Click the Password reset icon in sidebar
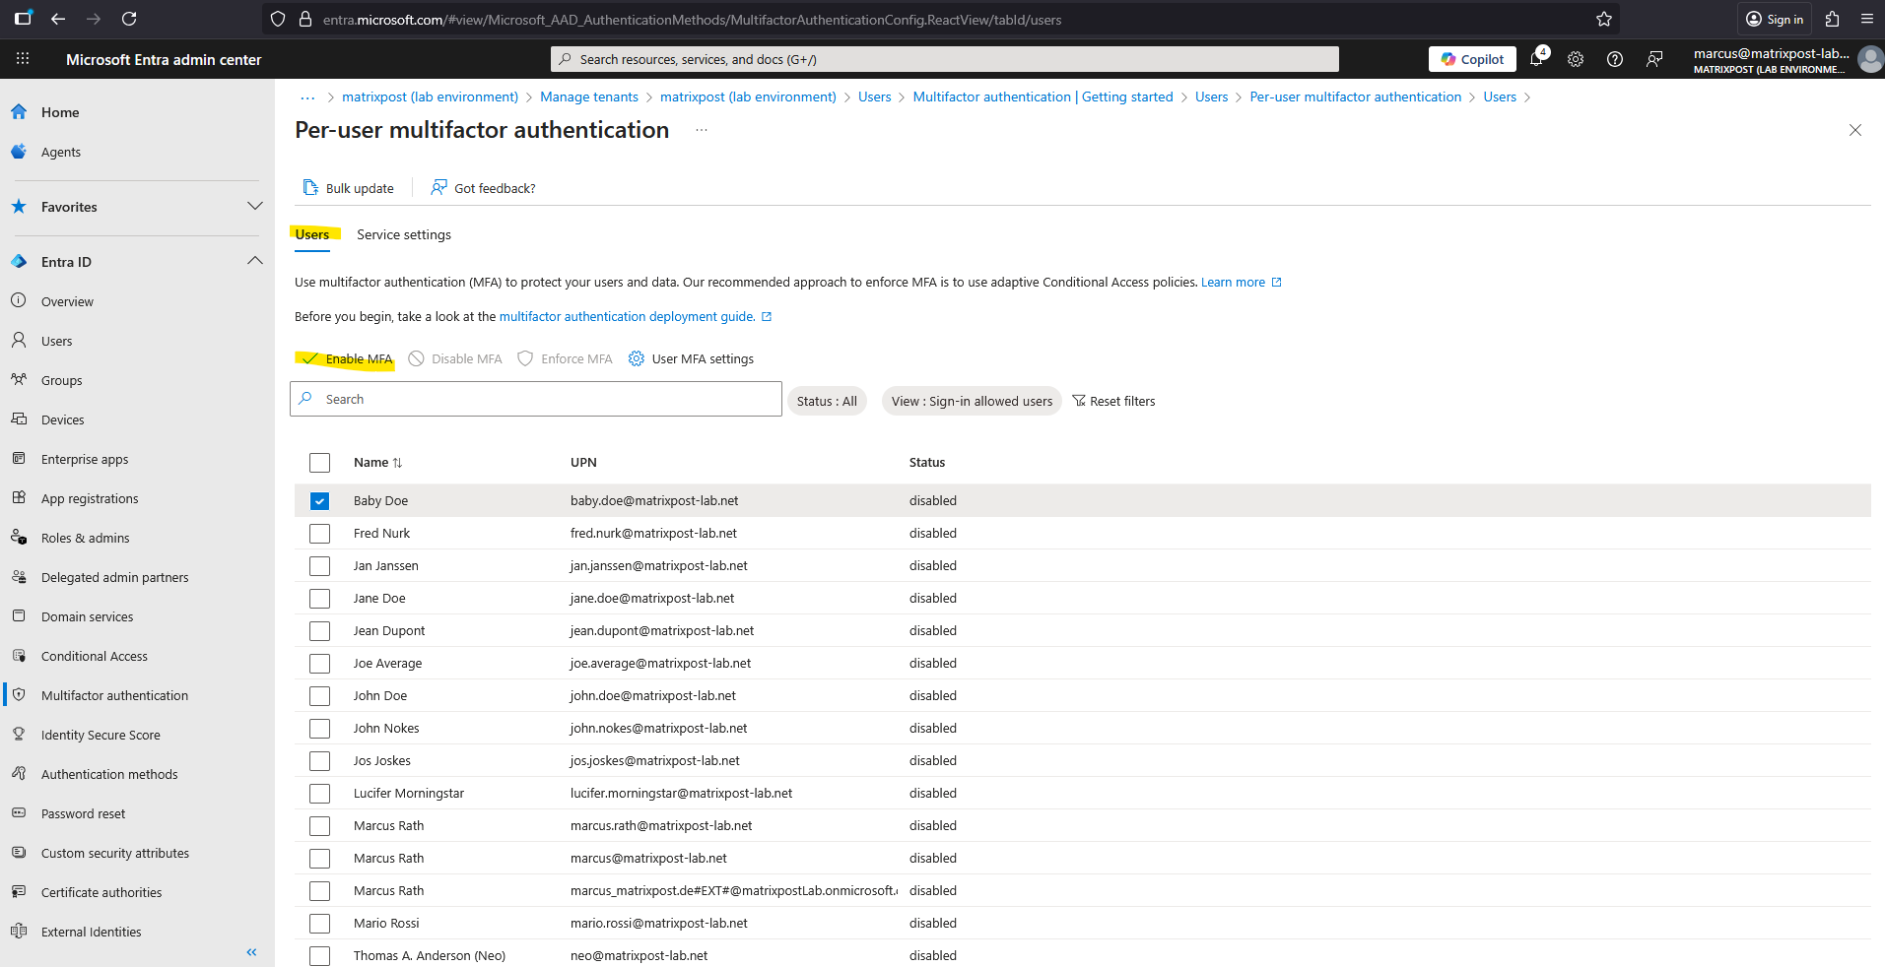The width and height of the screenshot is (1885, 967). pyautogui.click(x=19, y=813)
